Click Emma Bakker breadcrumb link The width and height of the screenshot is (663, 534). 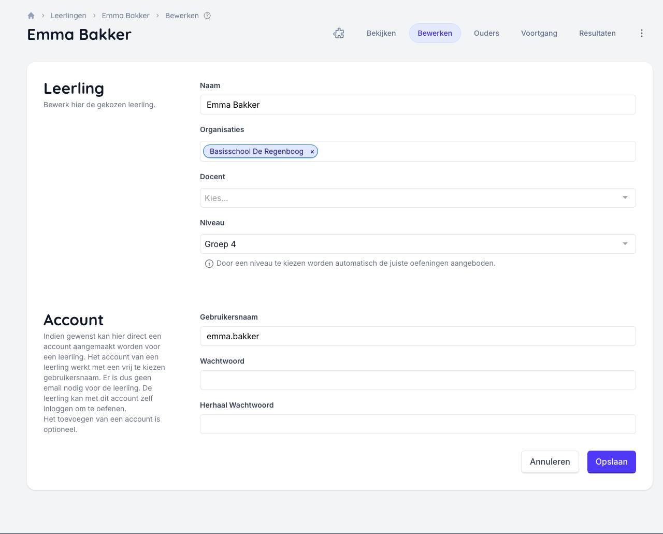coord(125,16)
